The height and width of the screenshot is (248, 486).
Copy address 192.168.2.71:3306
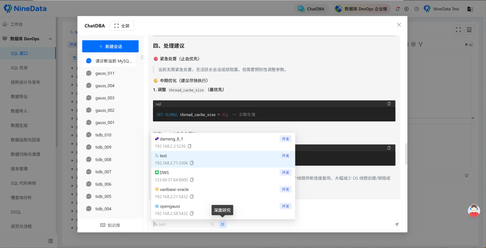[192, 163]
